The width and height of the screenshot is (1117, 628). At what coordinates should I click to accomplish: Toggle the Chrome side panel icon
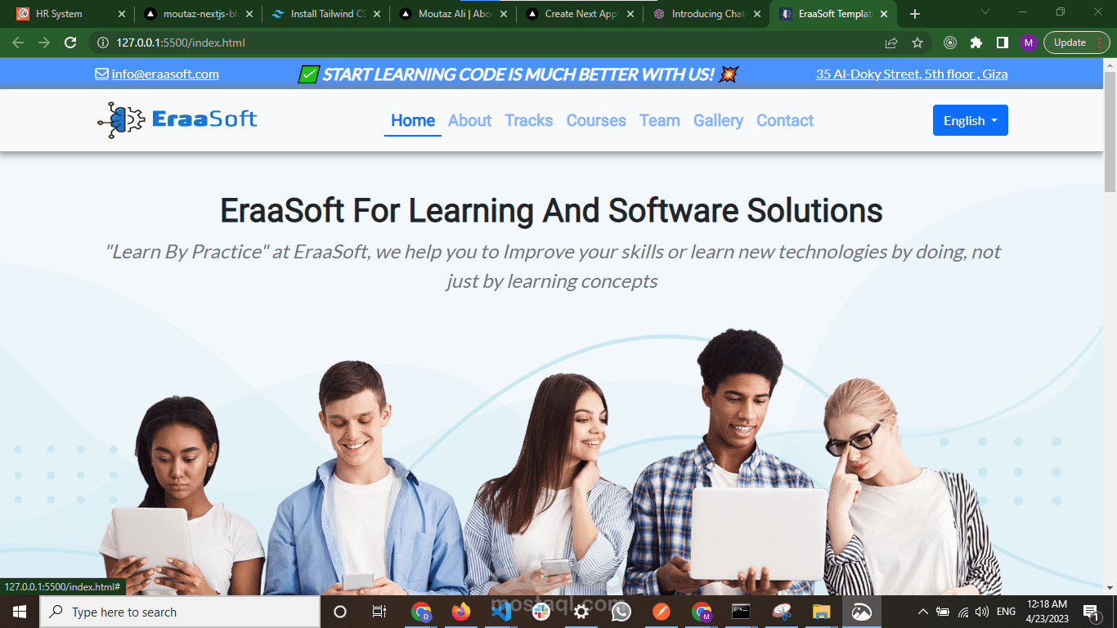1002,43
